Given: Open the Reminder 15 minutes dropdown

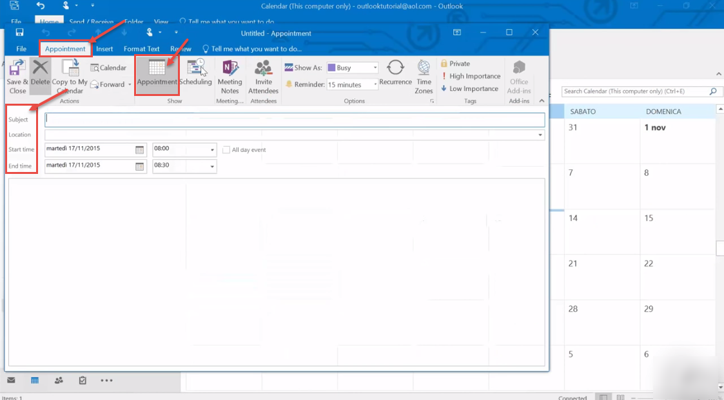Looking at the screenshot, I should coord(375,84).
